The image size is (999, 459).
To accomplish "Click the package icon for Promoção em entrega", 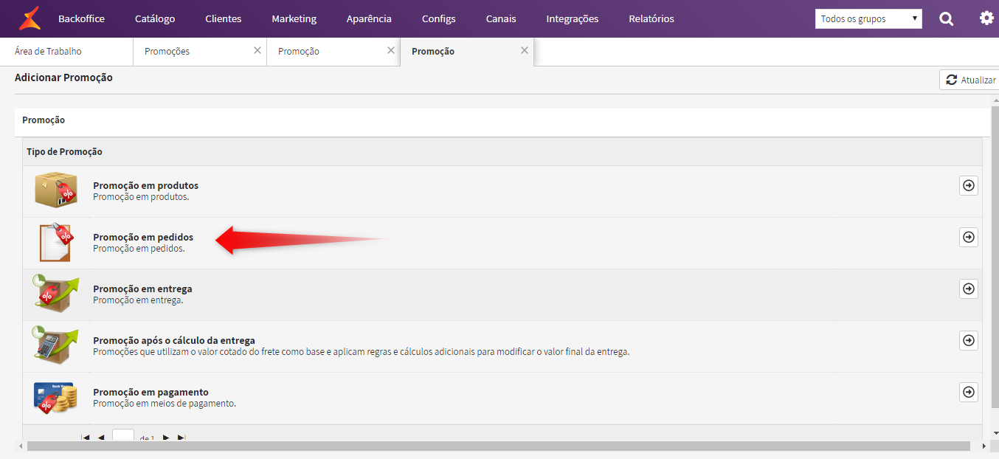I will pos(55,294).
